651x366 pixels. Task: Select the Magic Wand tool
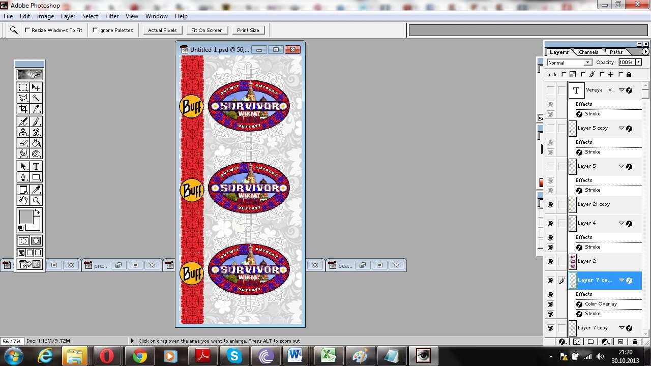coord(36,98)
